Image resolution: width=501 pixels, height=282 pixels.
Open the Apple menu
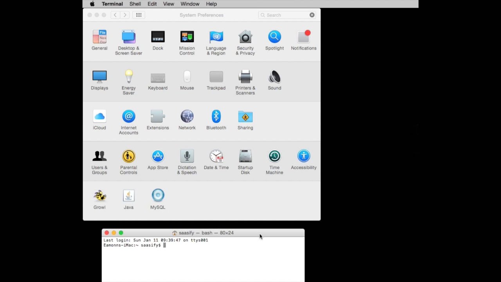click(92, 4)
